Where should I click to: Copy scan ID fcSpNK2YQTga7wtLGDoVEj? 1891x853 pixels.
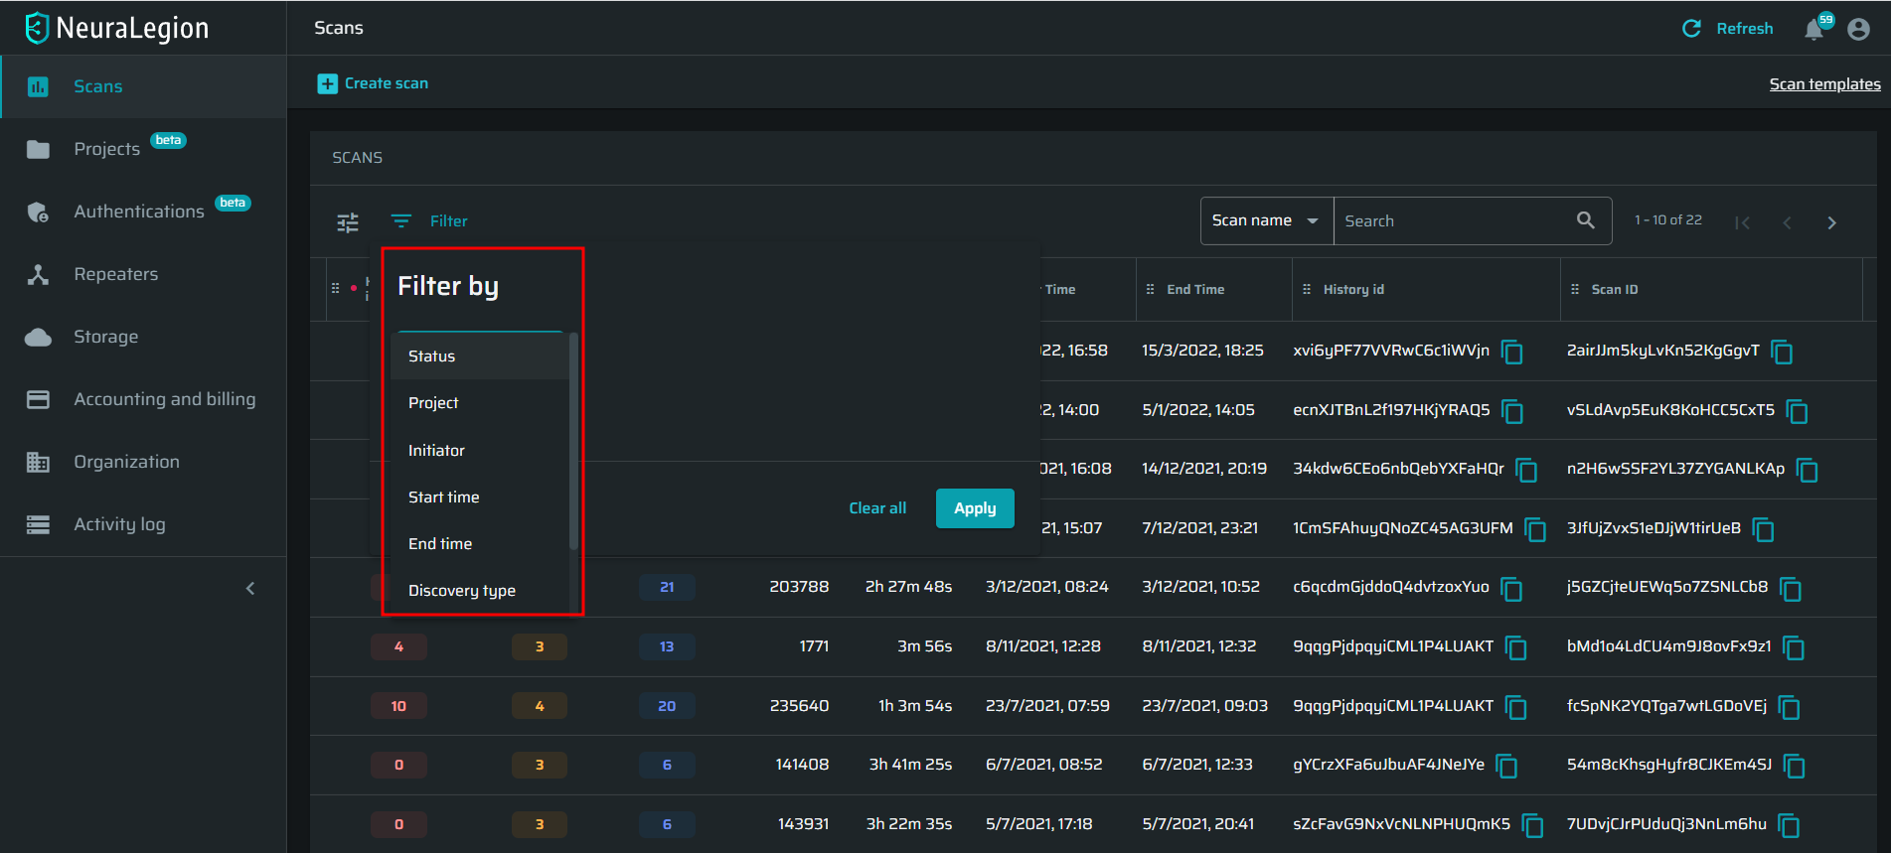[x=1790, y=707]
